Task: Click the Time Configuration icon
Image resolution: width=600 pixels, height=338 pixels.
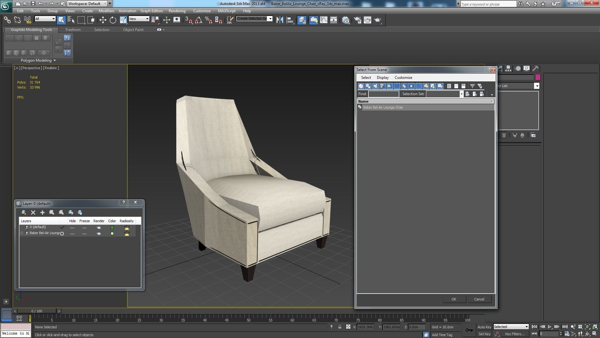Action: tap(567, 334)
